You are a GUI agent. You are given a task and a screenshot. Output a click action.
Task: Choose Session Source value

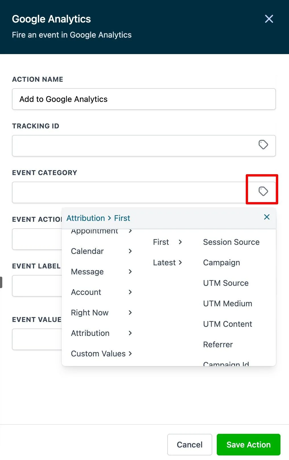point(231,242)
